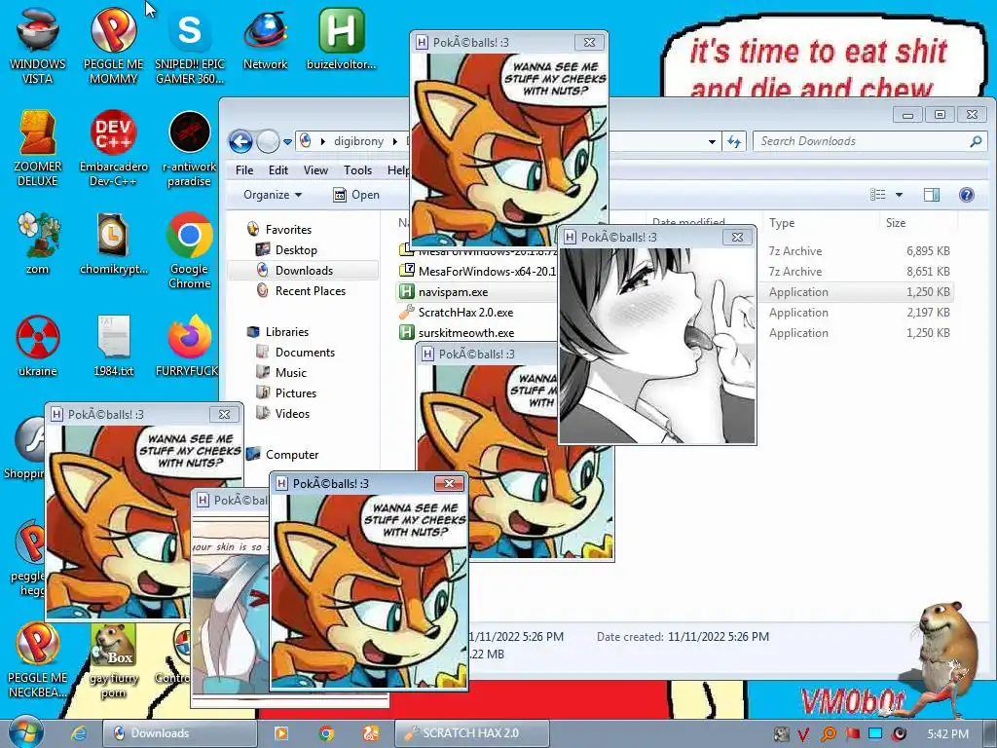Select navispam.exe file

[x=453, y=292]
